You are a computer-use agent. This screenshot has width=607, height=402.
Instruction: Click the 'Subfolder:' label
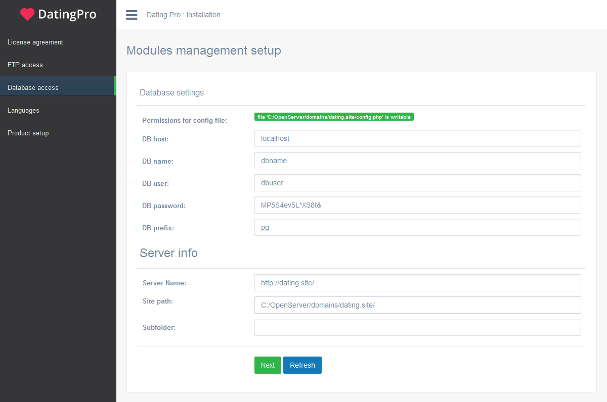click(x=159, y=327)
